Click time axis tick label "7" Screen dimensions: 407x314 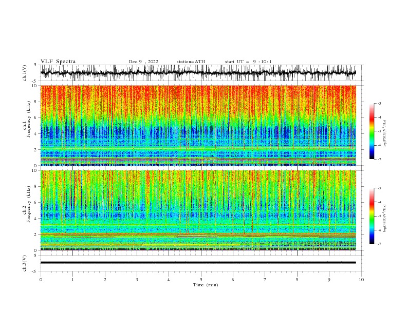265,280
